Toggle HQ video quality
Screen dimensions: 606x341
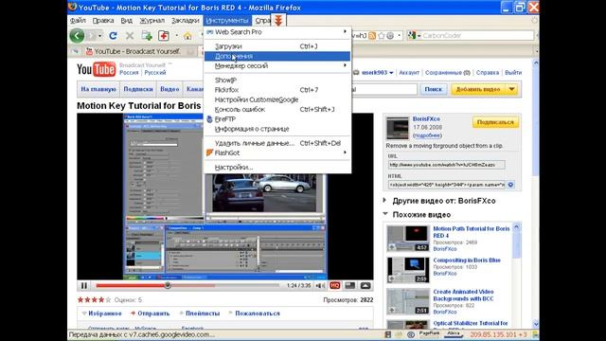tap(334, 286)
